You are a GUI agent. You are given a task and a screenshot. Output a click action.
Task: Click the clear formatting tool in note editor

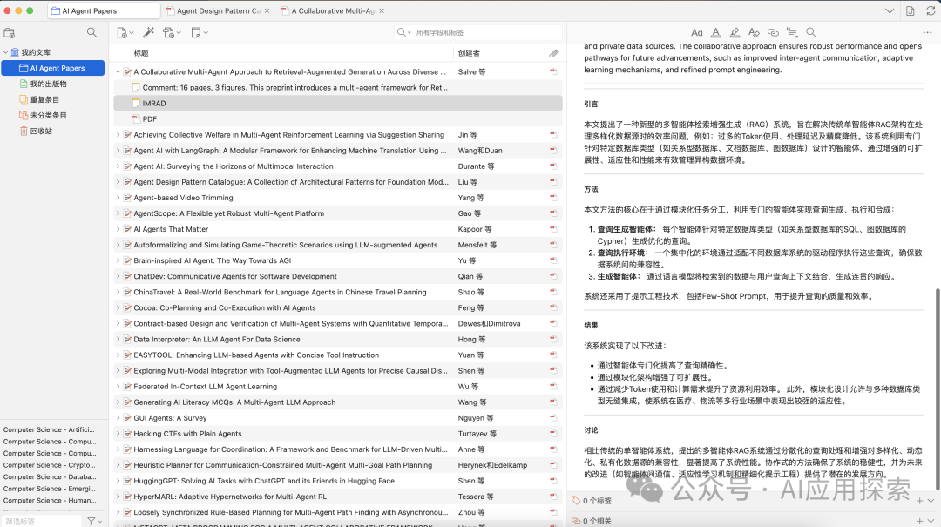pos(754,32)
